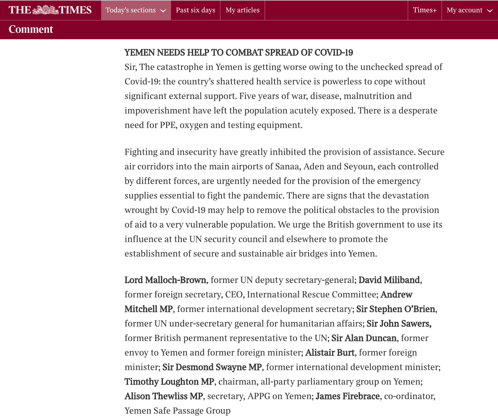The height and width of the screenshot is (419, 498).
Task: Click the name Sir Desmond Swayne MP
Action: [212, 367]
